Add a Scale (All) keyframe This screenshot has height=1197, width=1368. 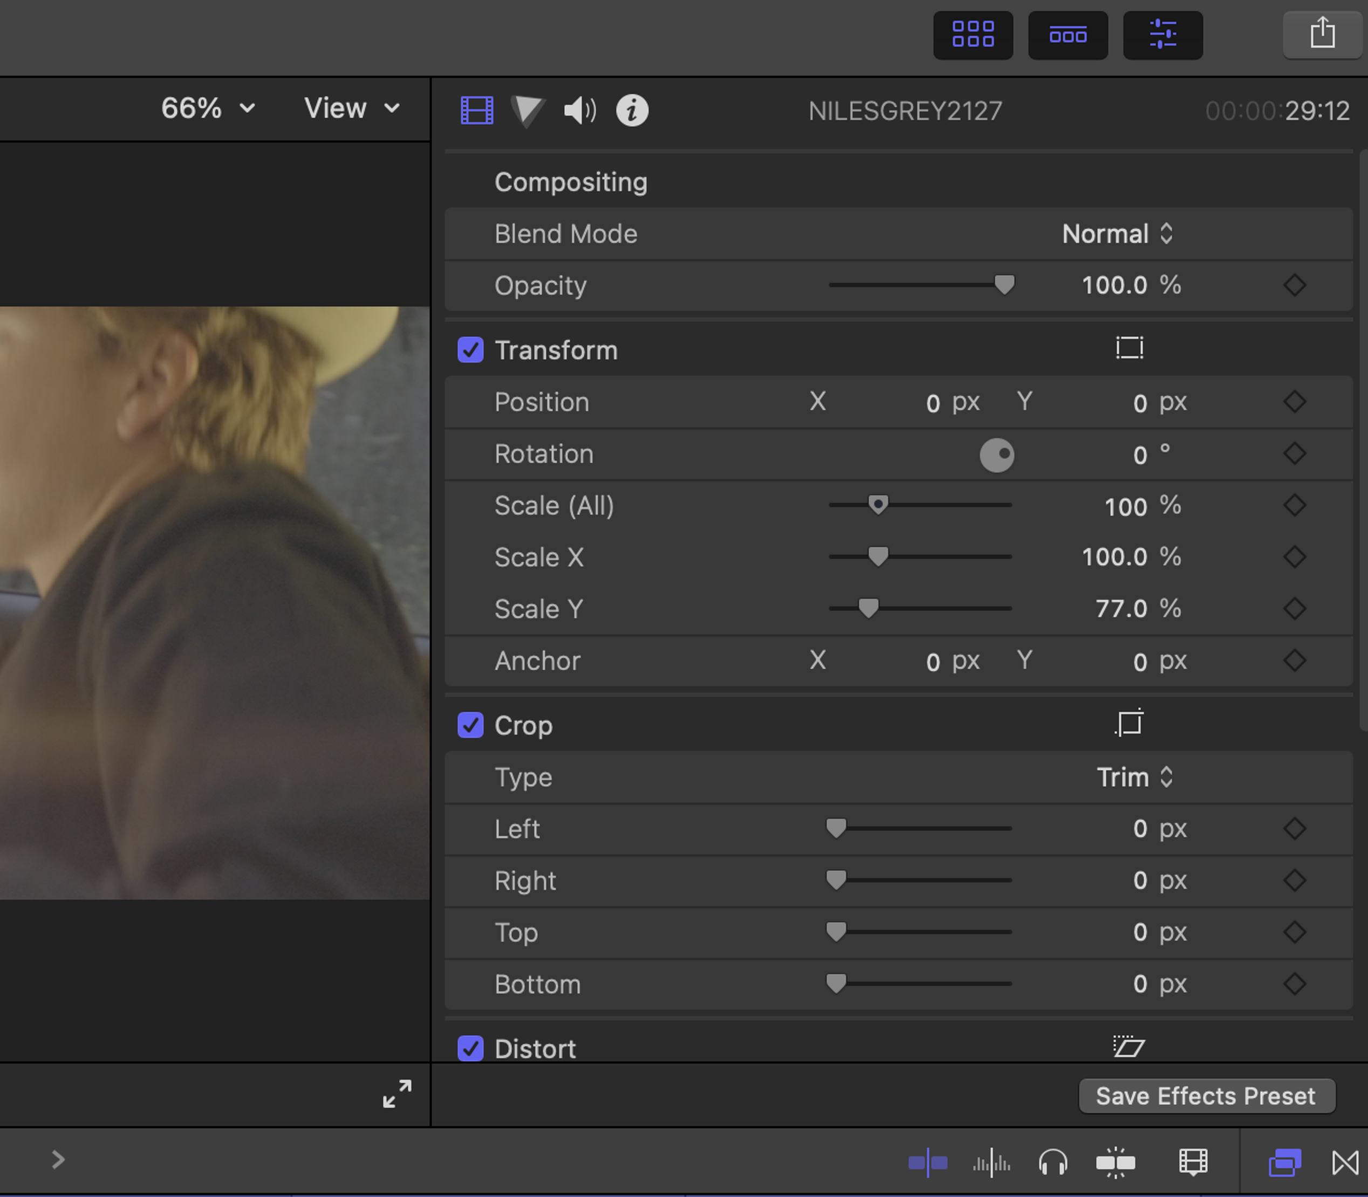coord(1294,506)
